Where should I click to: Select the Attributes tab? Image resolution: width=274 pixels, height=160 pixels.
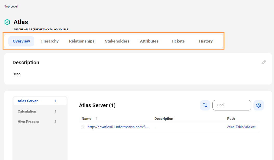pyautogui.click(x=149, y=41)
